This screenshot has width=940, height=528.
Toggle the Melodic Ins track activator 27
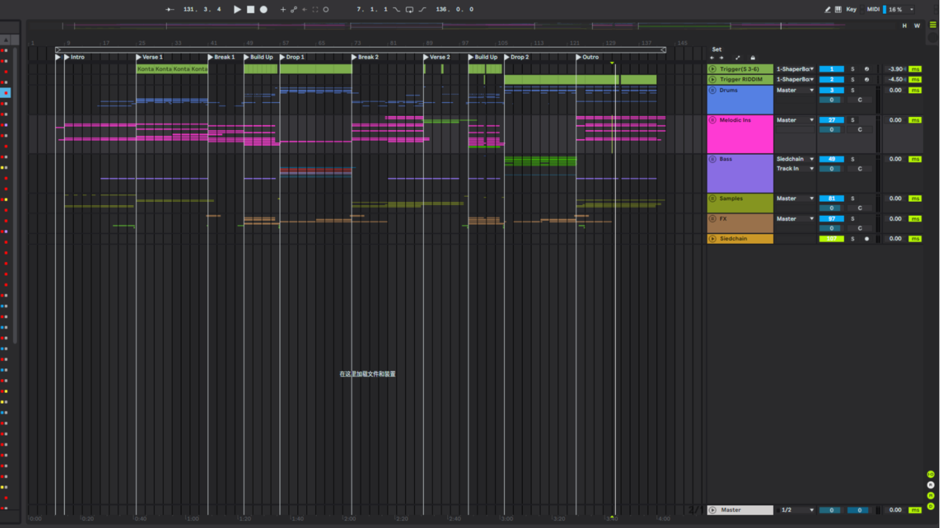pos(831,120)
